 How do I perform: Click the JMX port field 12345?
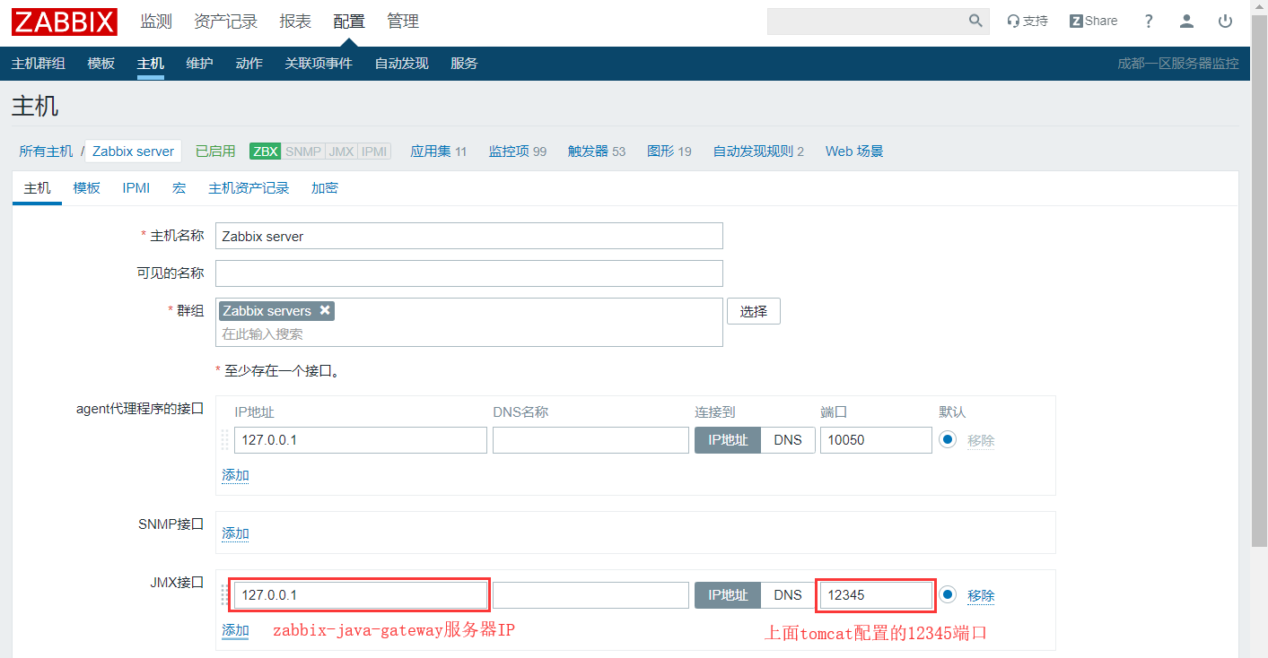click(x=876, y=595)
